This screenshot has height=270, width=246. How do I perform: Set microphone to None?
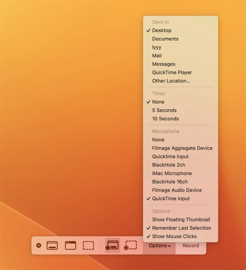pos(158,140)
